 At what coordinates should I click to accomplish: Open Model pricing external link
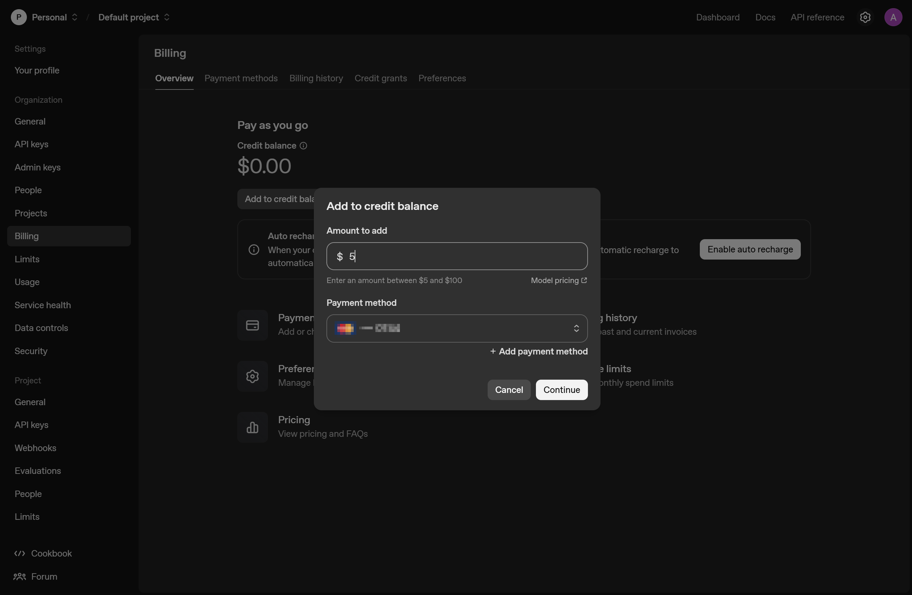click(558, 280)
